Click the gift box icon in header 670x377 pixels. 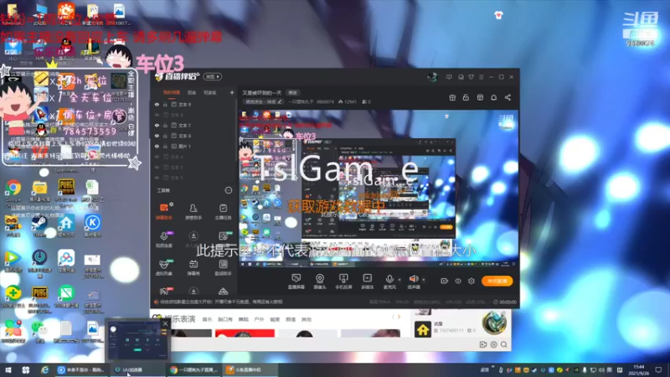(452, 97)
